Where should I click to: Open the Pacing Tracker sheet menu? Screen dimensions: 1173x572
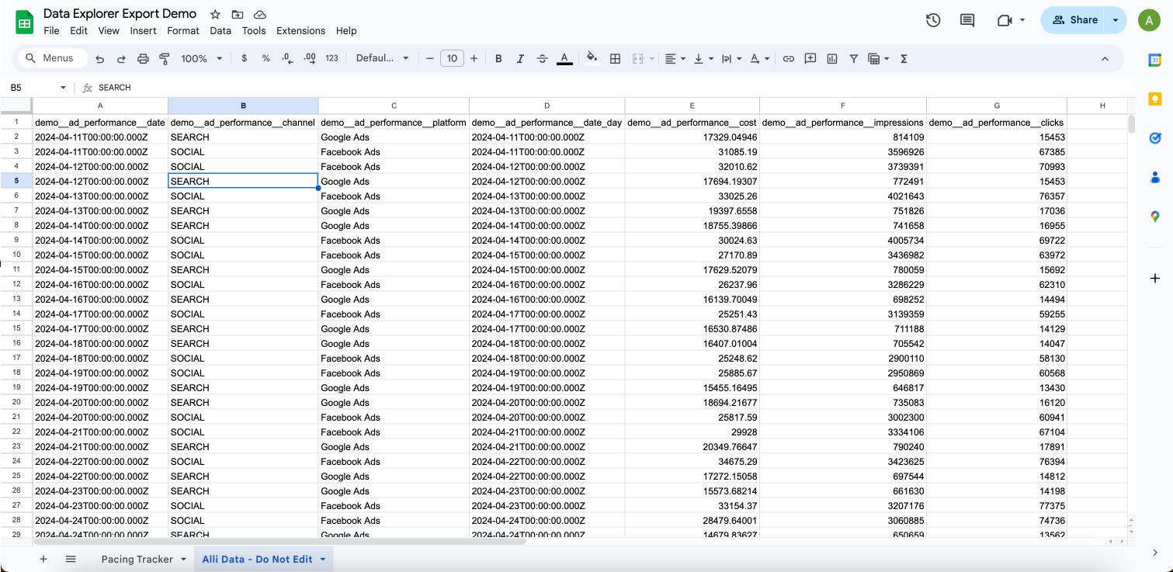click(183, 559)
